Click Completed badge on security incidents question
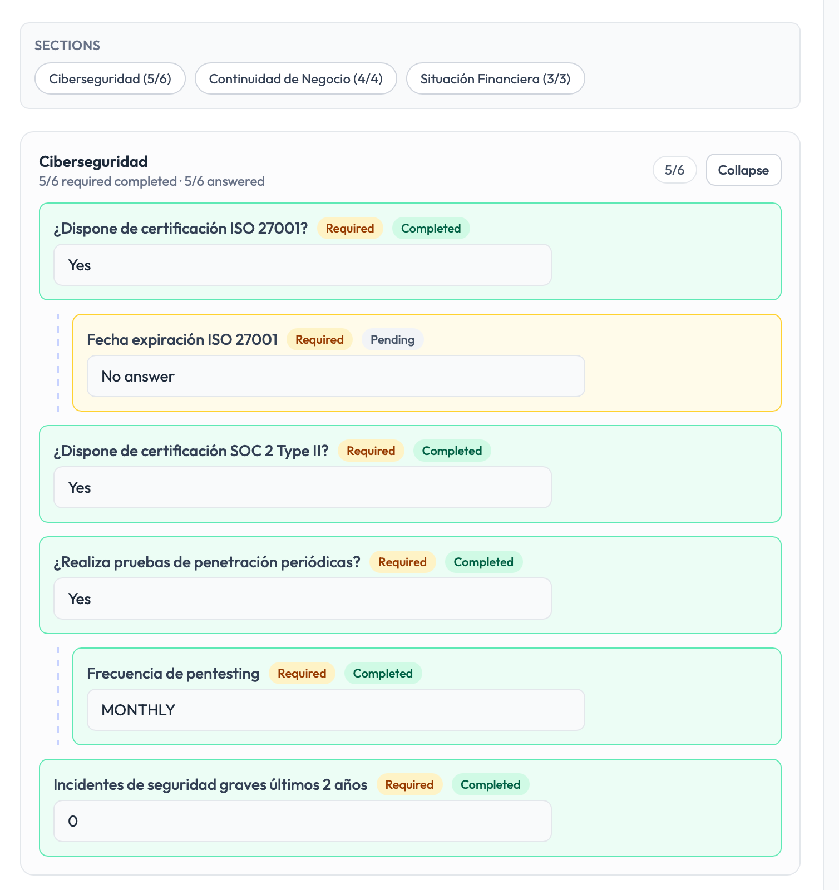Screen dimensions: 839x890 coord(491,784)
